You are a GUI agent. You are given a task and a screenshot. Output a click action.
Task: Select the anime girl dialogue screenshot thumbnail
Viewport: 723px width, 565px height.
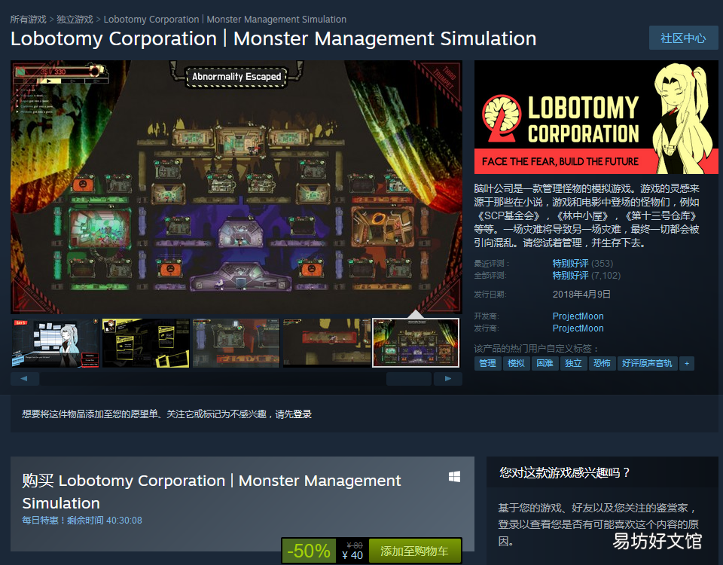point(55,344)
